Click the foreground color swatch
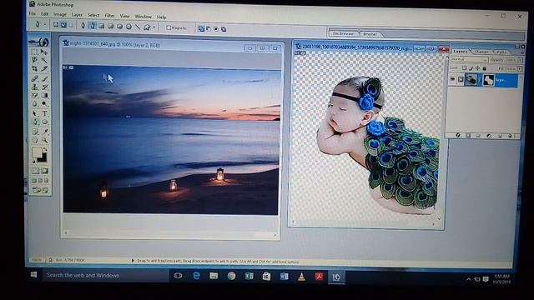Image resolution: width=534 pixels, height=300 pixels. point(37,152)
